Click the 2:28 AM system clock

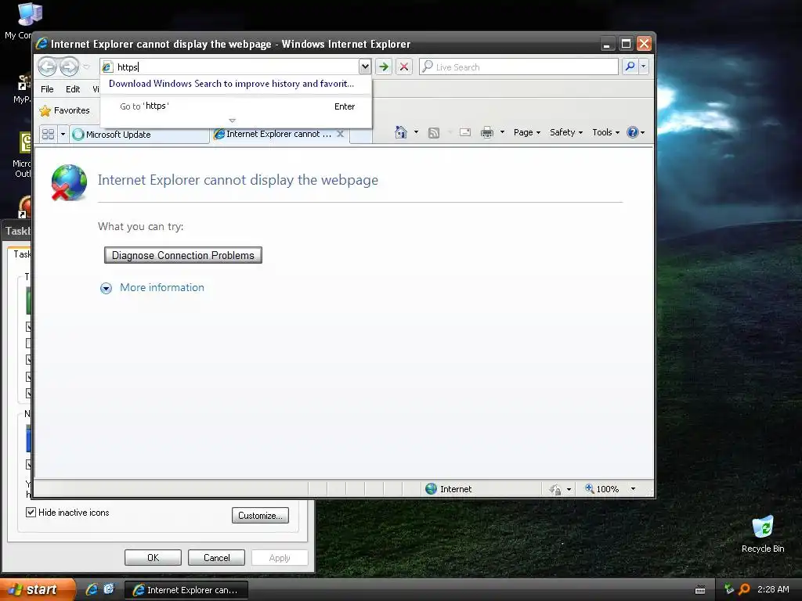773,589
